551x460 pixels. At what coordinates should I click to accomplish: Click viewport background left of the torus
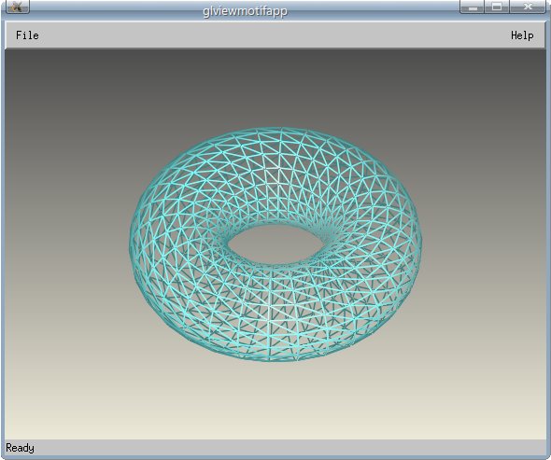coord(66,243)
